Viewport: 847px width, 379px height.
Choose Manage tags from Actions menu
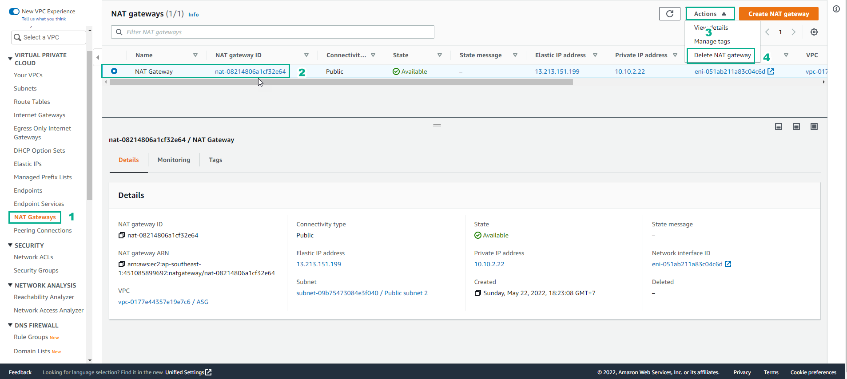coord(712,41)
